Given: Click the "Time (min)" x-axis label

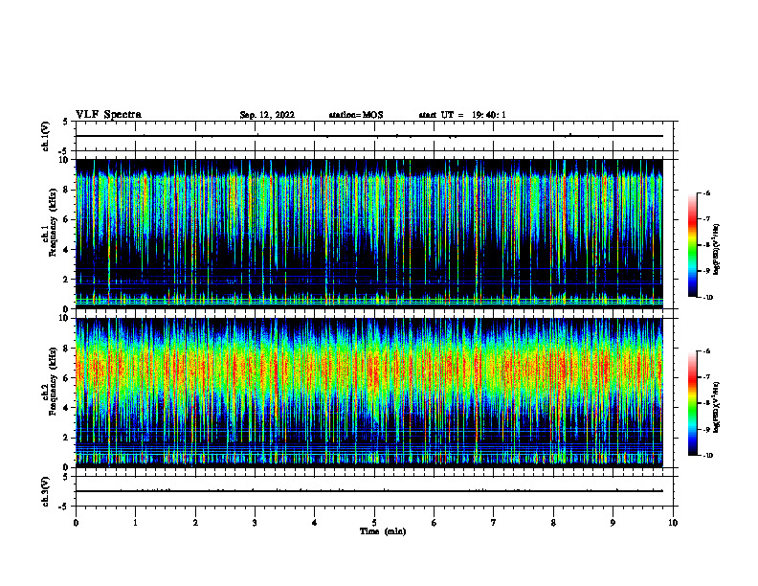Looking at the screenshot, I should pos(383,531).
